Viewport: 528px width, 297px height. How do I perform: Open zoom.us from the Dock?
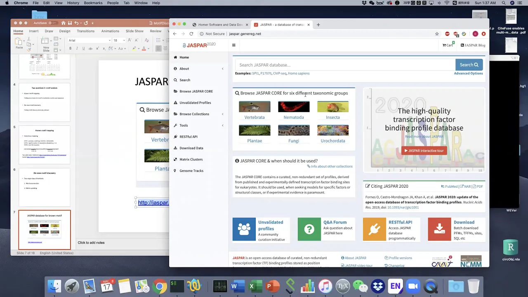(x=413, y=286)
